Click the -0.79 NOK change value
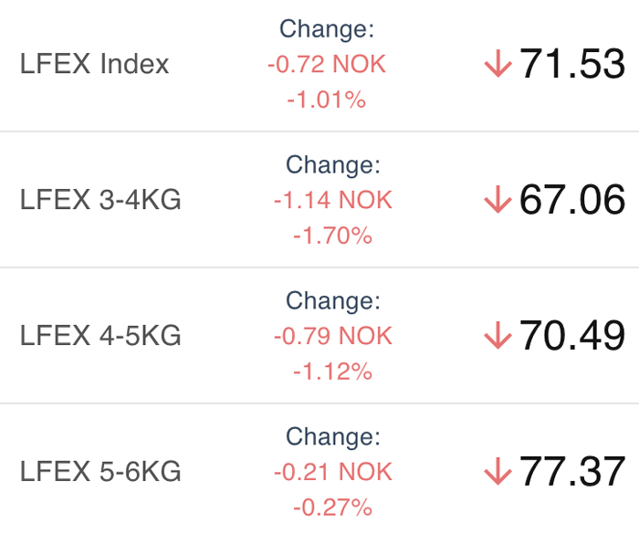The width and height of the screenshot is (639, 534). (333, 336)
